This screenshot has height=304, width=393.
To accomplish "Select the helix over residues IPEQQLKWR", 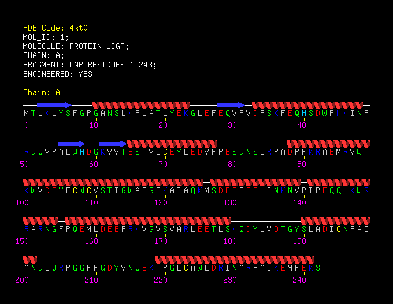I will [339, 182].
